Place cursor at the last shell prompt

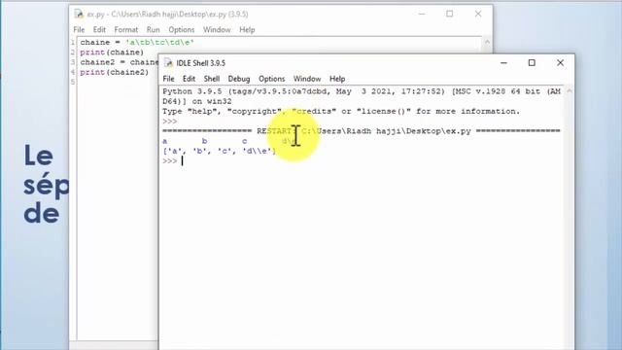182,160
